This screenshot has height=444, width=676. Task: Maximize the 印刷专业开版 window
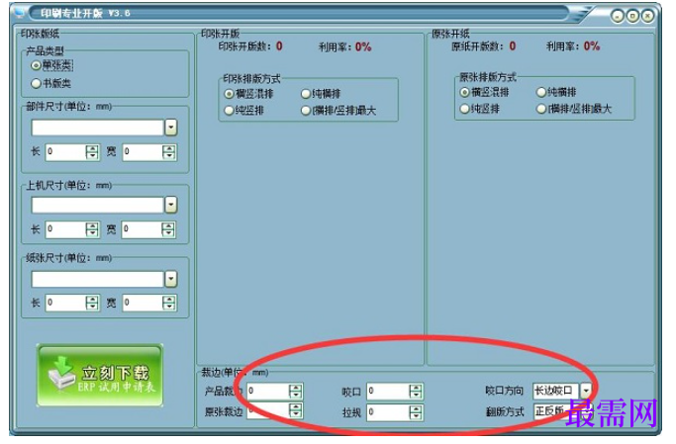point(632,16)
